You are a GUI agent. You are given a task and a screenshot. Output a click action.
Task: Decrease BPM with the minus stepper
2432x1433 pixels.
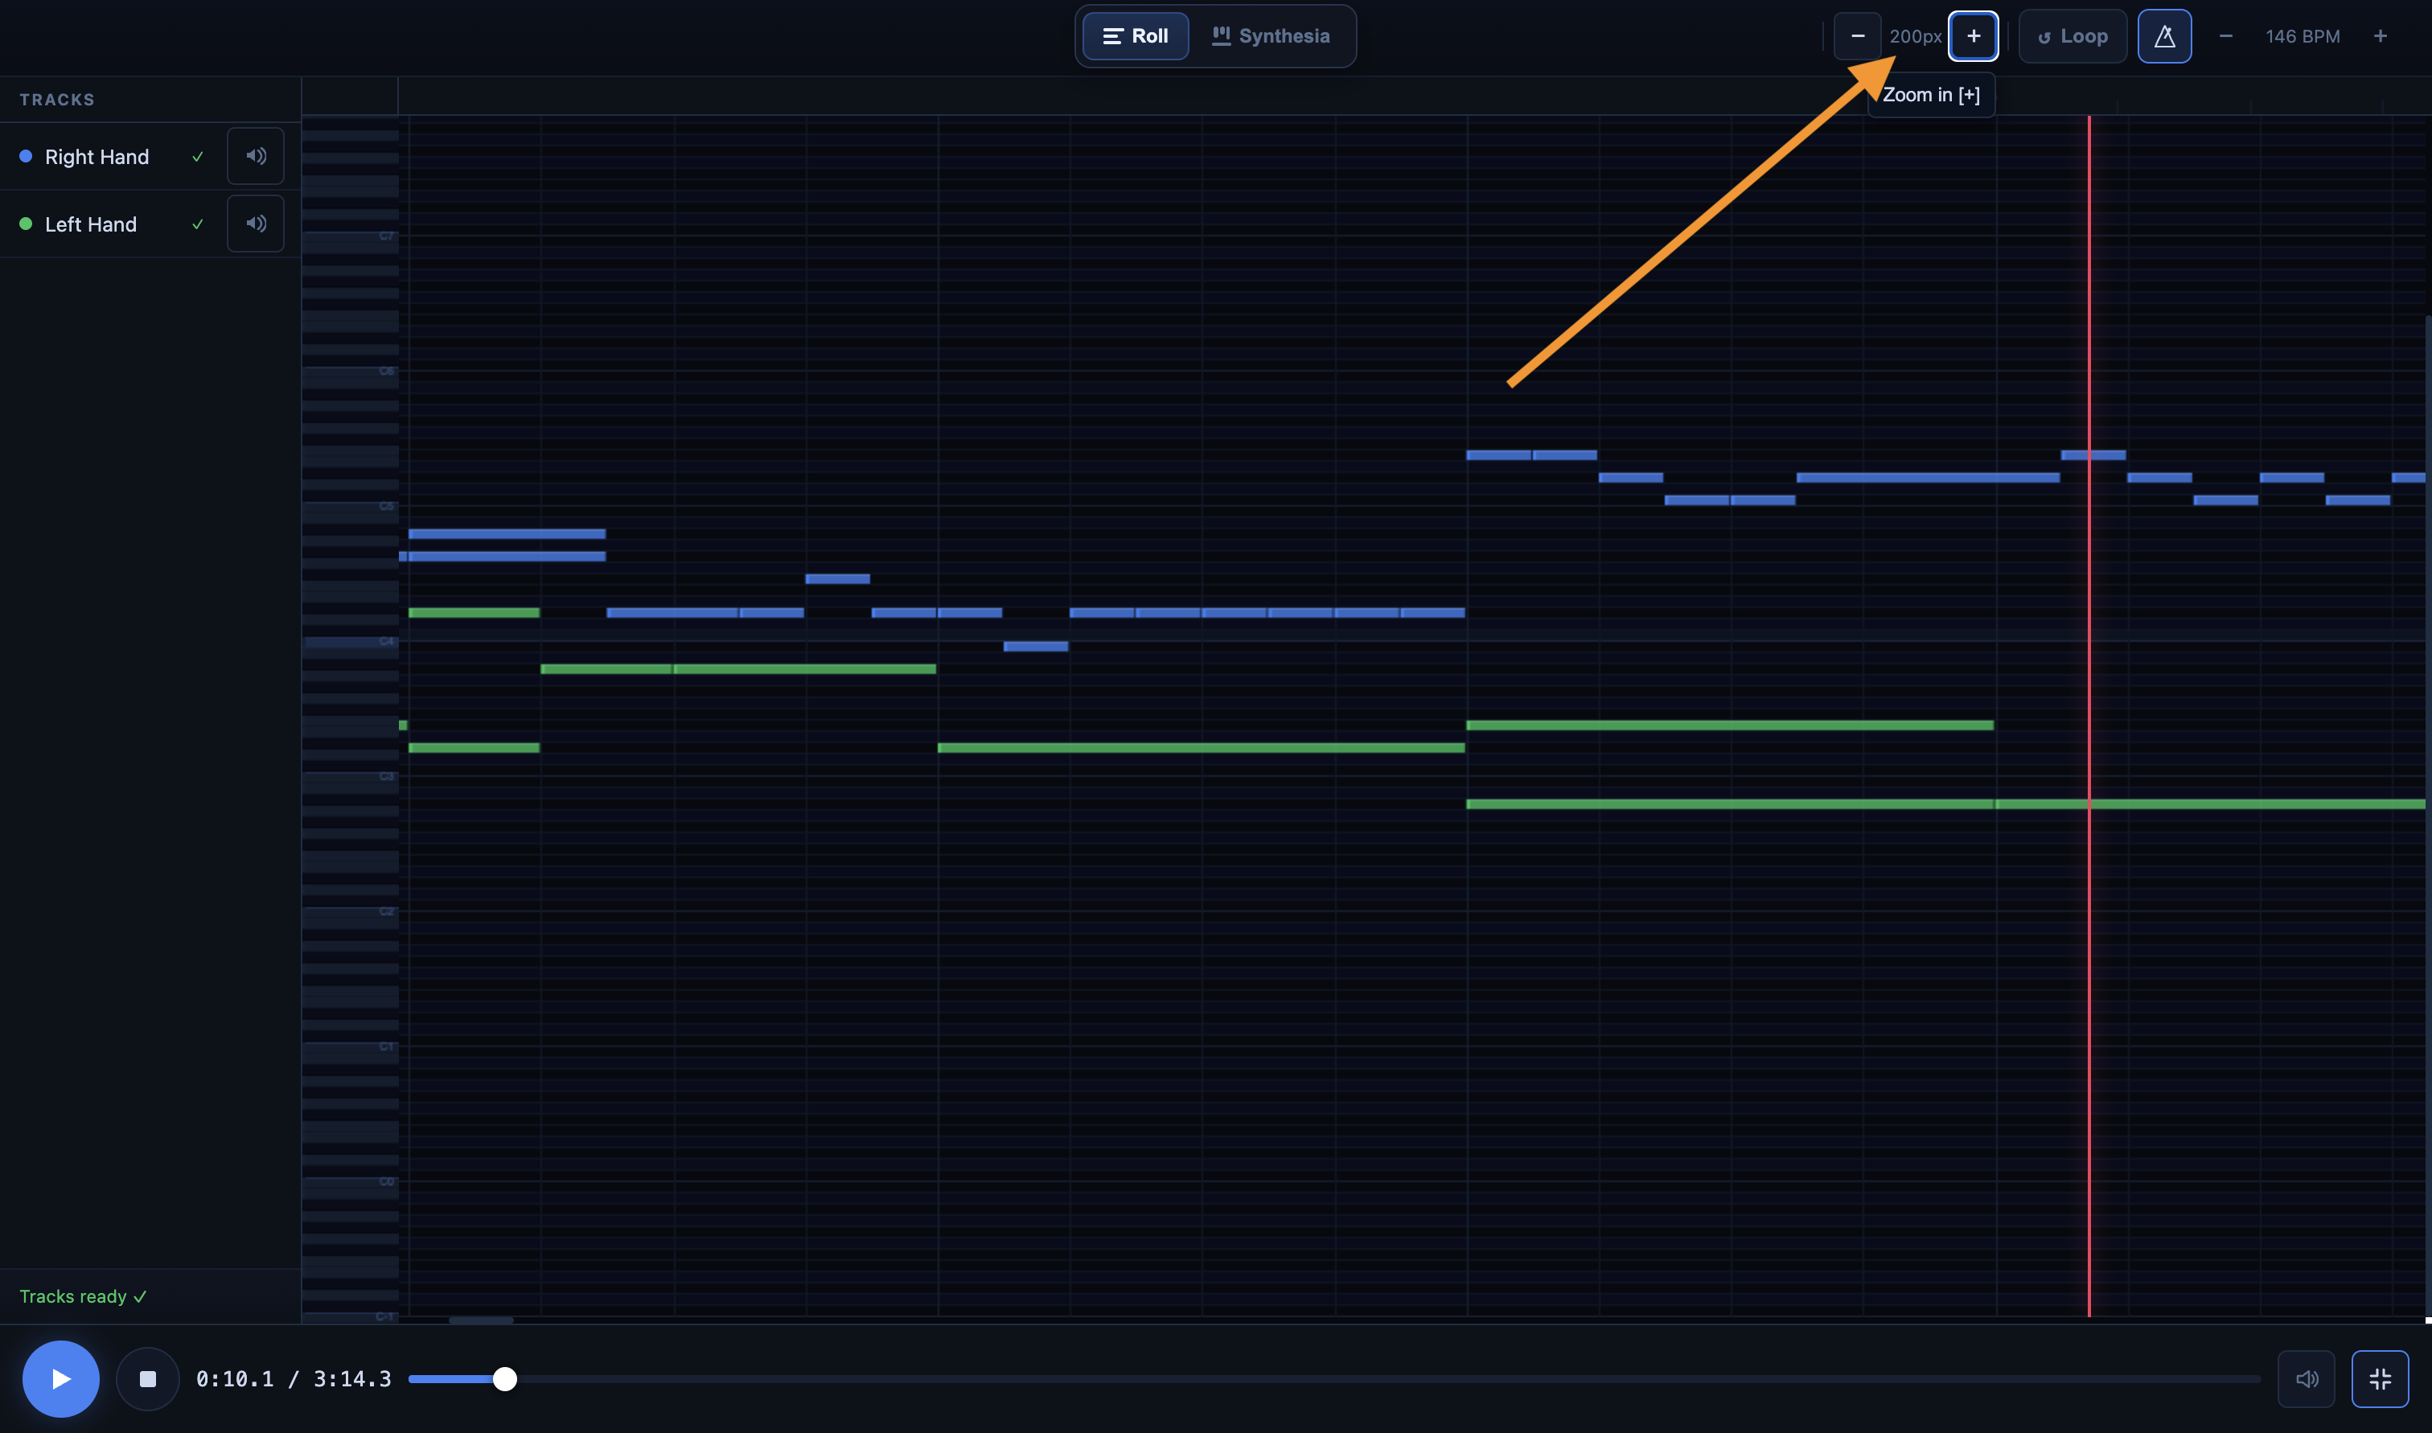[2225, 37]
